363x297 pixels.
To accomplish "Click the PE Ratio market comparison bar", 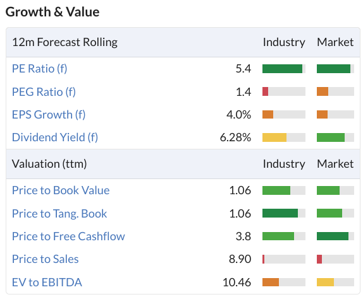I will coord(335,69).
